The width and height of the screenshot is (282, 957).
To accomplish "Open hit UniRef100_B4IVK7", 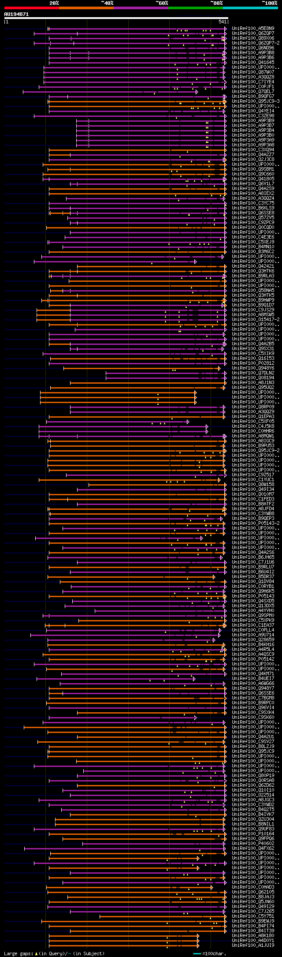I will pyautogui.click(x=253, y=815).
